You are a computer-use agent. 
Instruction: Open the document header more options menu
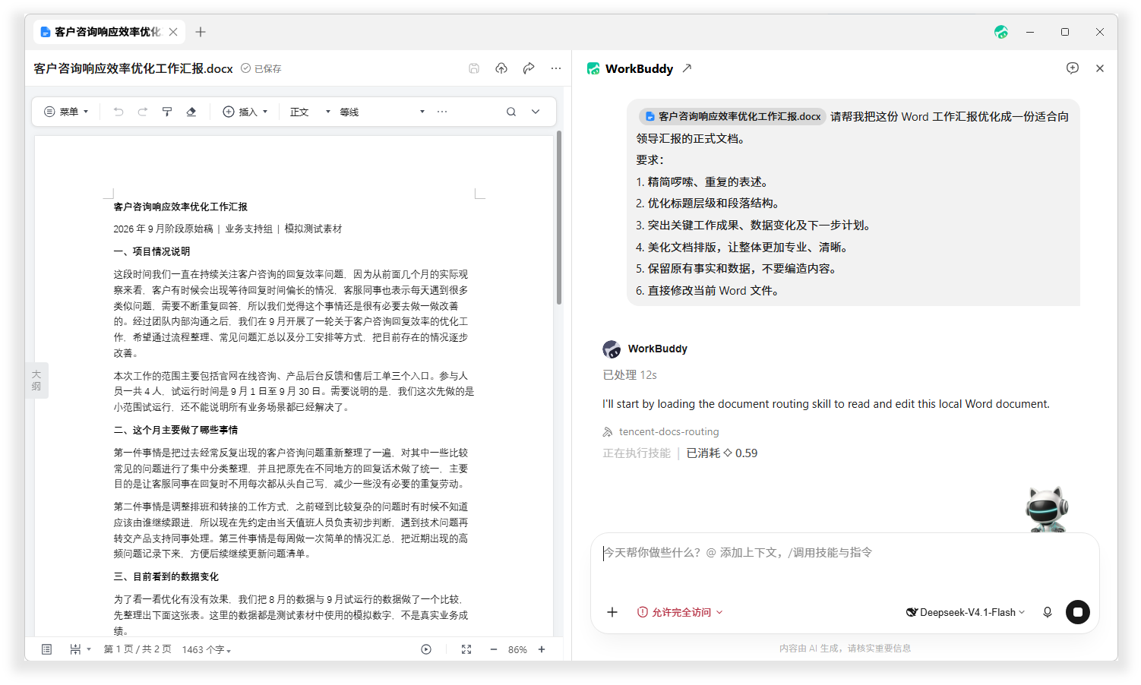click(x=556, y=68)
